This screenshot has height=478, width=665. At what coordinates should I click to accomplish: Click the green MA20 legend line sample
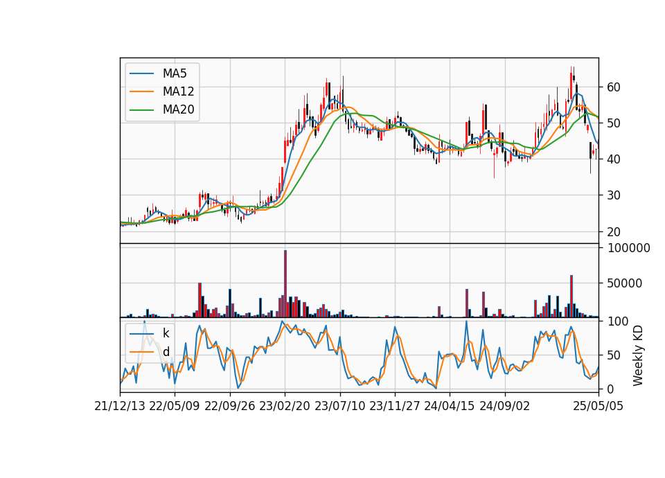tap(141, 110)
